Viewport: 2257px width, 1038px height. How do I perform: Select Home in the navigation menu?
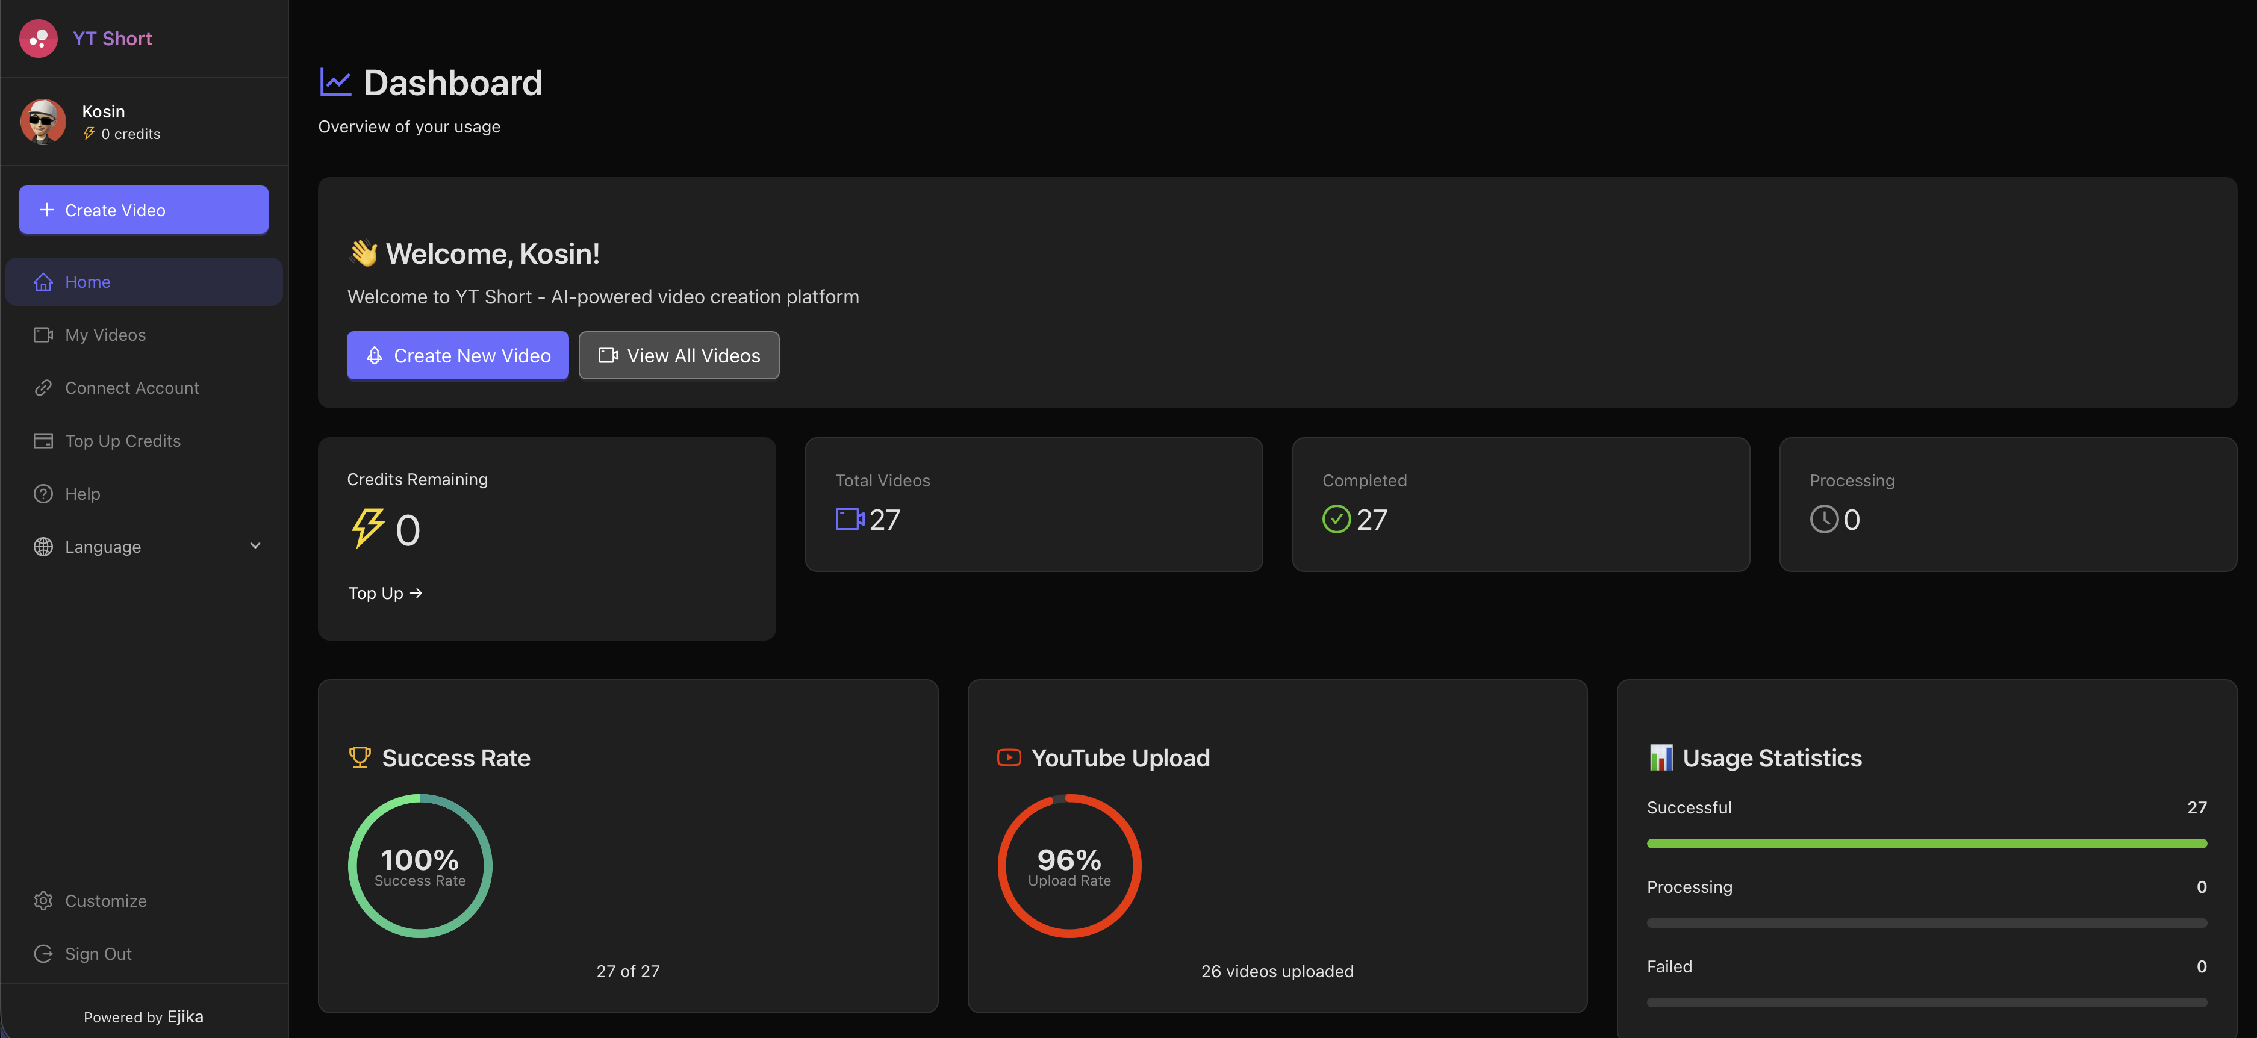tap(87, 281)
